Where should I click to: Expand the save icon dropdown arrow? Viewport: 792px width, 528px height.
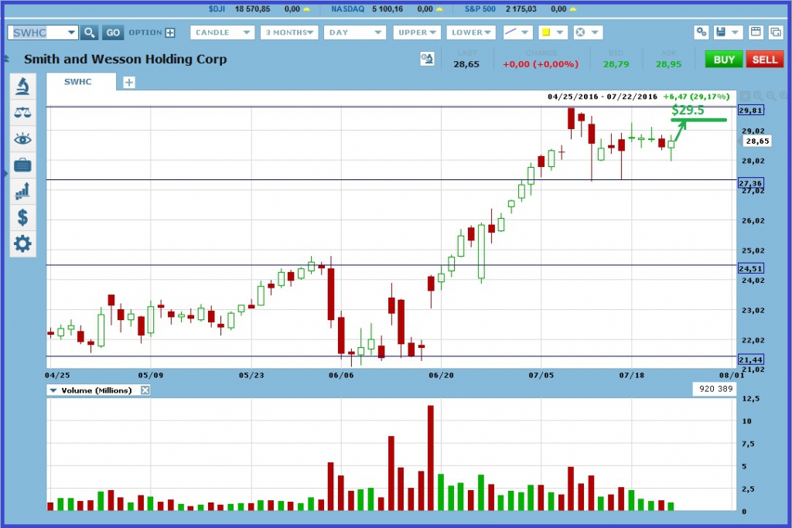coord(735,32)
